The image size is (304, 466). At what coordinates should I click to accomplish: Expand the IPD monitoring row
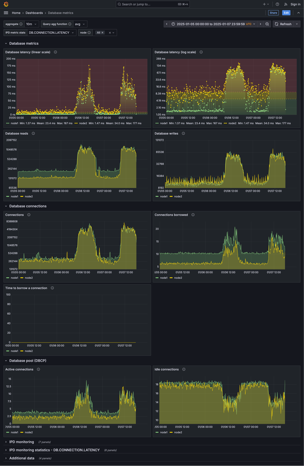point(21,442)
